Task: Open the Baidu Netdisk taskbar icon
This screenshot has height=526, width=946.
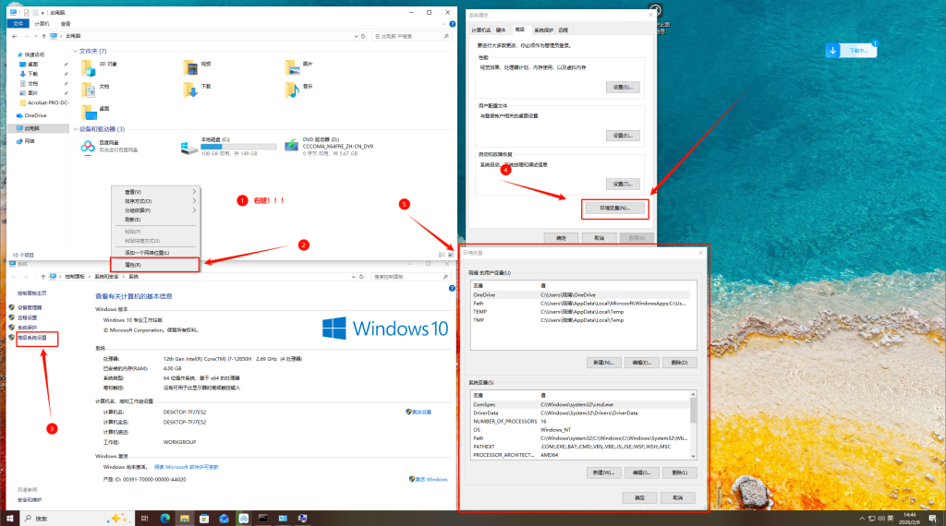Action: click(x=243, y=519)
